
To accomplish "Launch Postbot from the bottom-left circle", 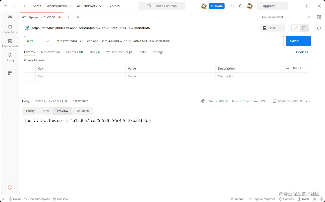I will pos(10,187).
